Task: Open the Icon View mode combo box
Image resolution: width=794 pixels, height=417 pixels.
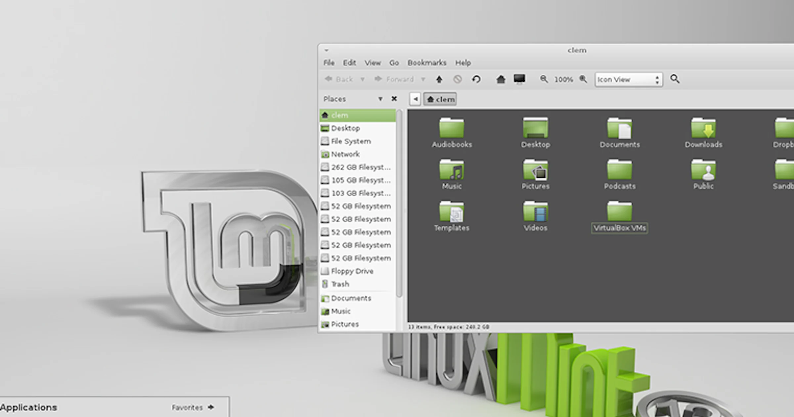Action: [x=629, y=79]
